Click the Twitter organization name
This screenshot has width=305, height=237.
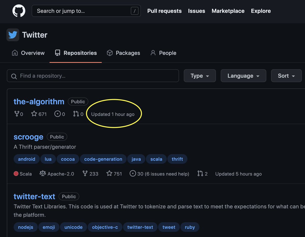click(35, 35)
